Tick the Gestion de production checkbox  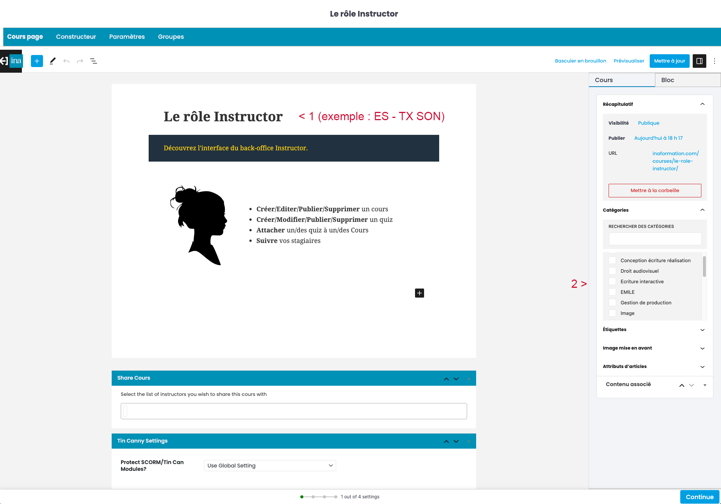612,302
